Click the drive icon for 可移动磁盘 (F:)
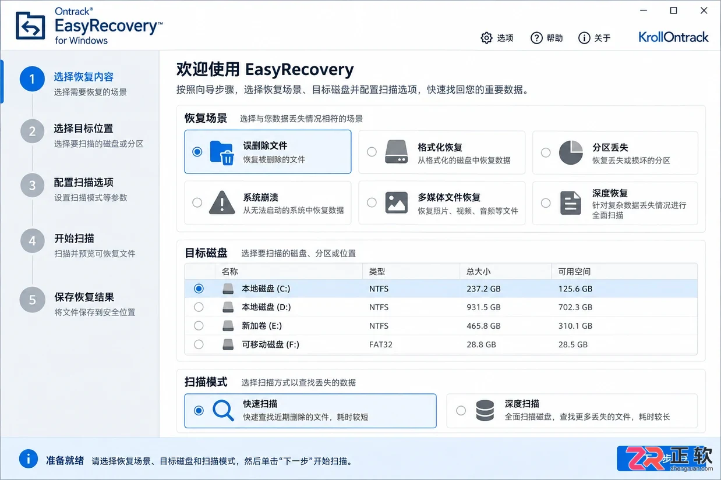 [x=228, y=344]
